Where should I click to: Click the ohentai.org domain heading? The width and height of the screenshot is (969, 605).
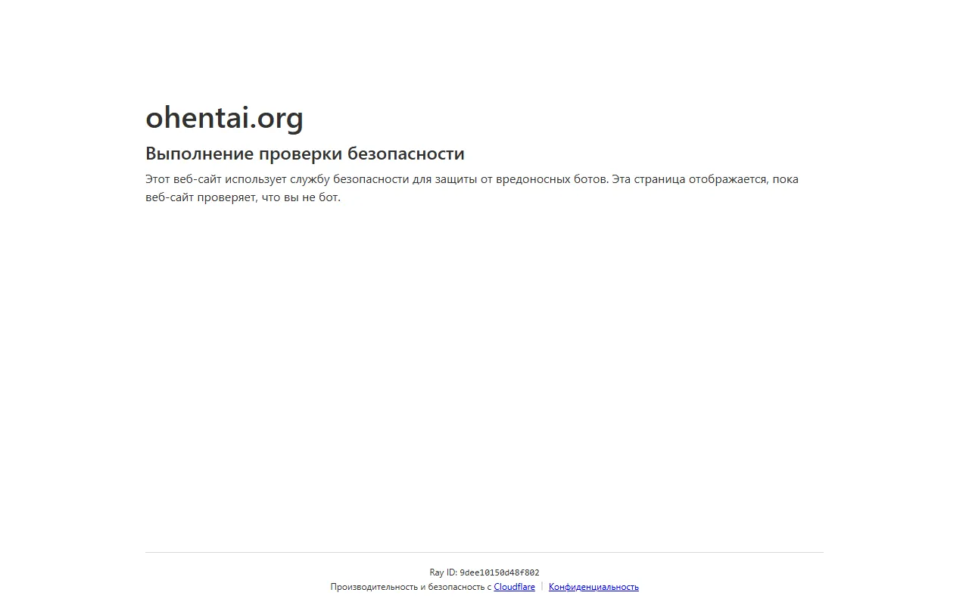(224, 117)
